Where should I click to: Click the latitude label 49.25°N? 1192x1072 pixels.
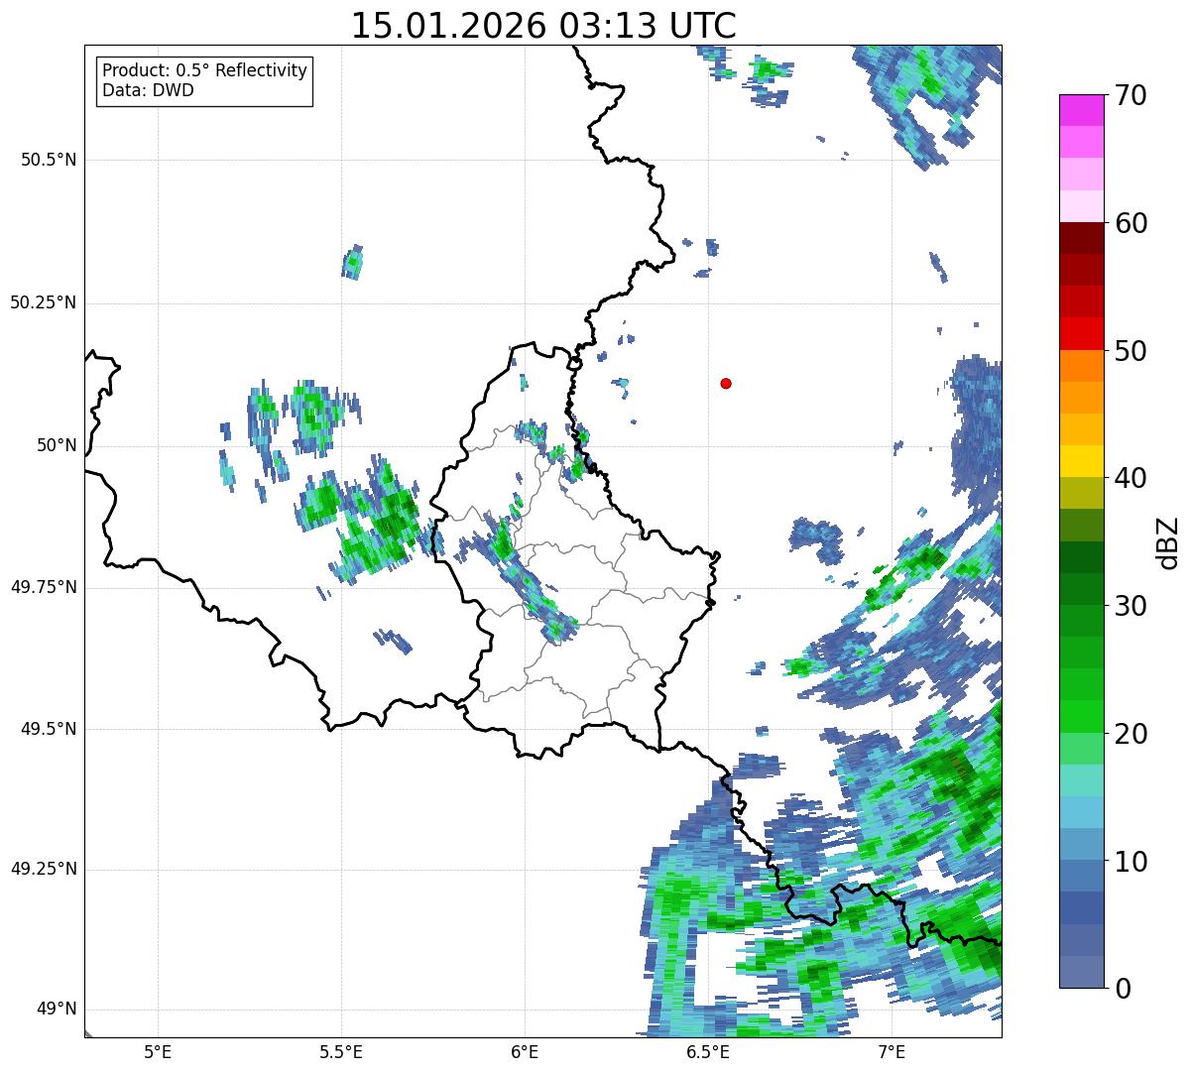coord(43,869)
